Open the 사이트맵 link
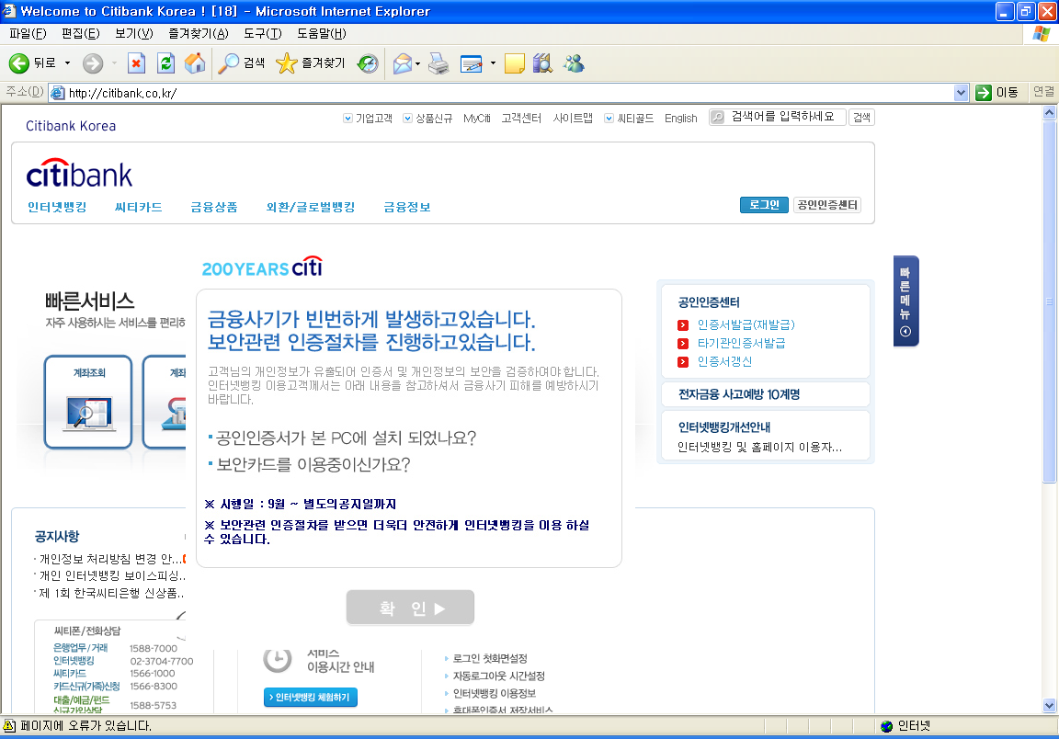 pos(573,119)
